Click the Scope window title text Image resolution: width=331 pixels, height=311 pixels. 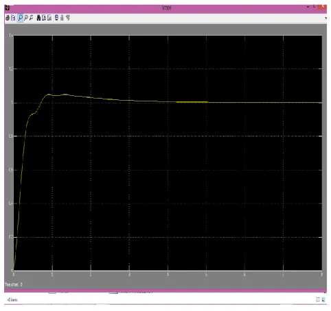[166, 8]
